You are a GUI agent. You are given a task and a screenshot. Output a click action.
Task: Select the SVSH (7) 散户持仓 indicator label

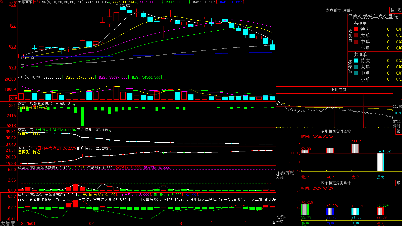26,148
